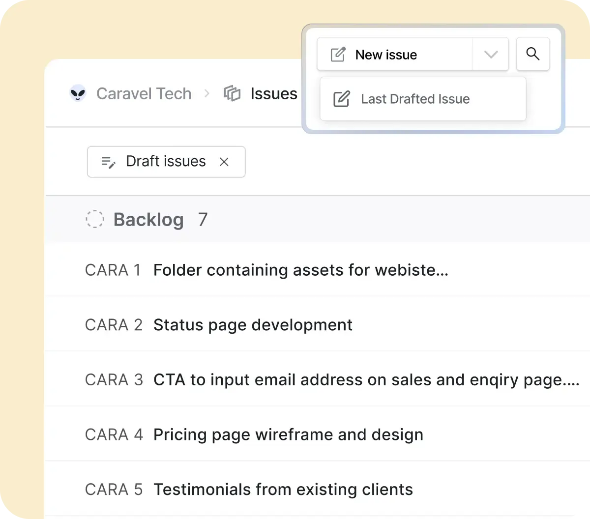This screenshot has width=590, height=519.
Task: Open CARA 2 Status page development
Action: coord(253,325)
